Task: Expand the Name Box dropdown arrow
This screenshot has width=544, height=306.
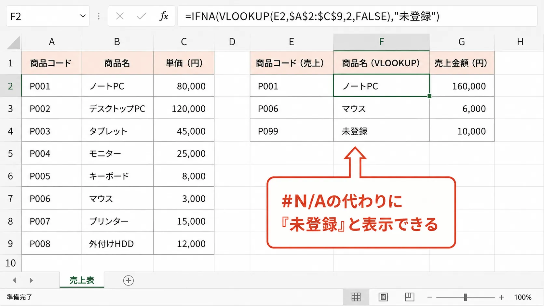Action: 83,16
